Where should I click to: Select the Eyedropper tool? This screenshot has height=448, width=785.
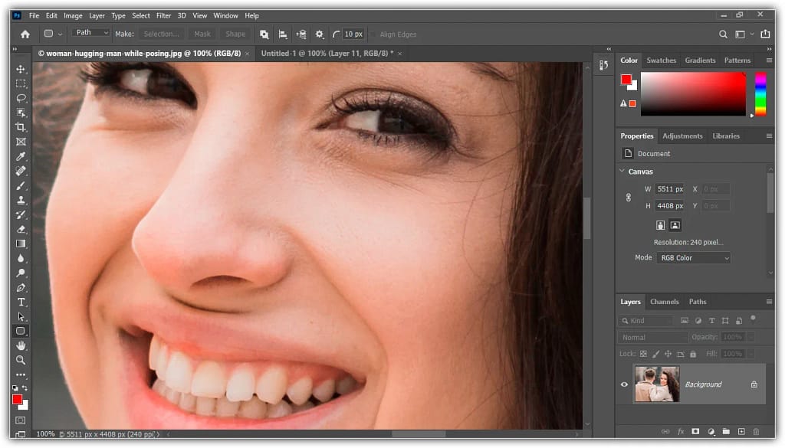tap(21, 156)
